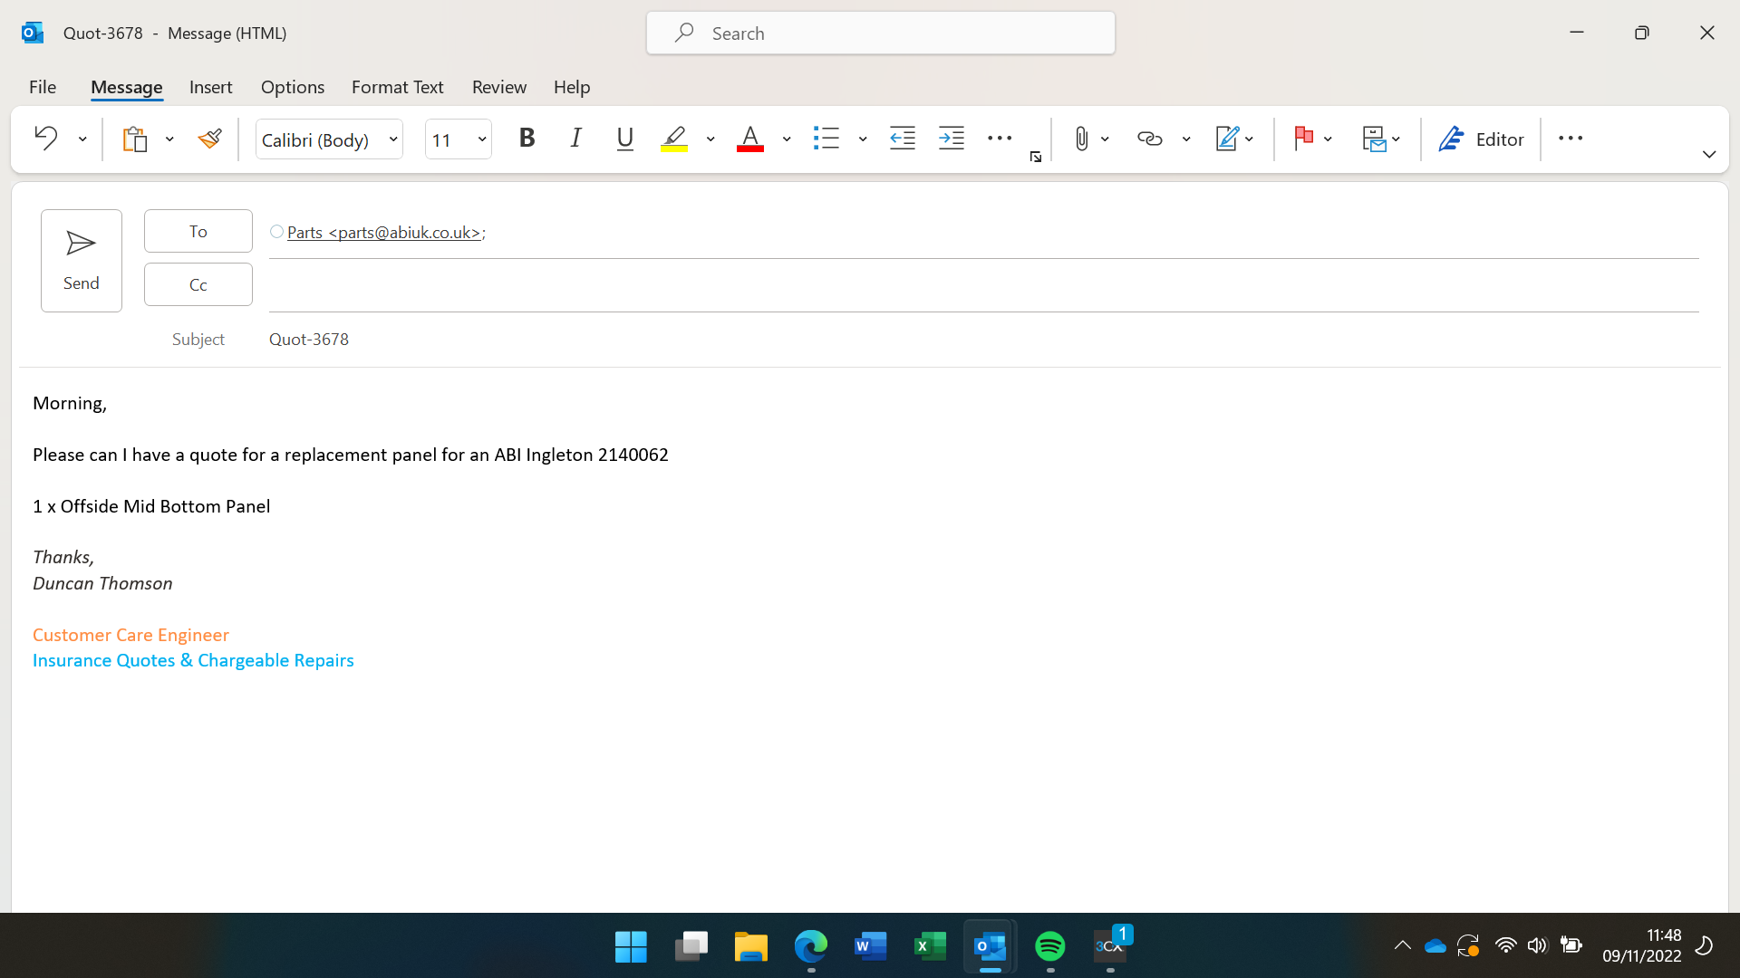Screen dimensions: 1740x978
Task: Toggle Bold formatting
Action: pyautogui.click(x=527, y=139)
